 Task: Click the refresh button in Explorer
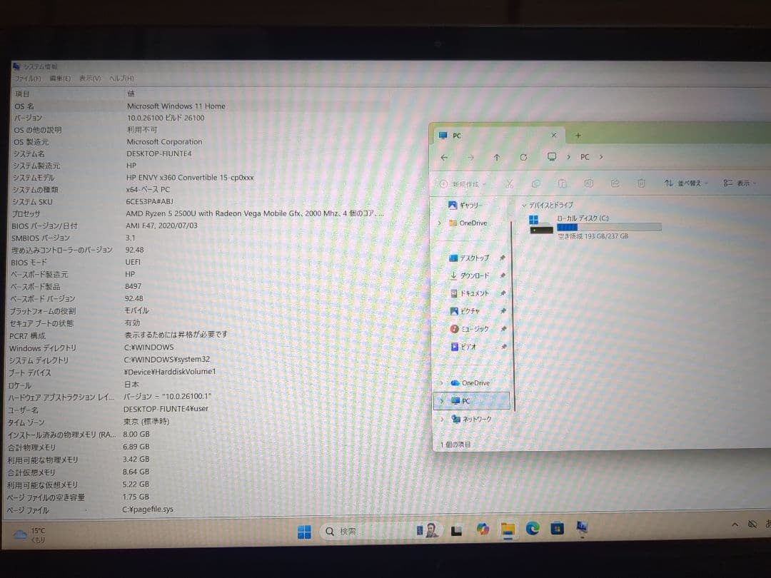523,157
